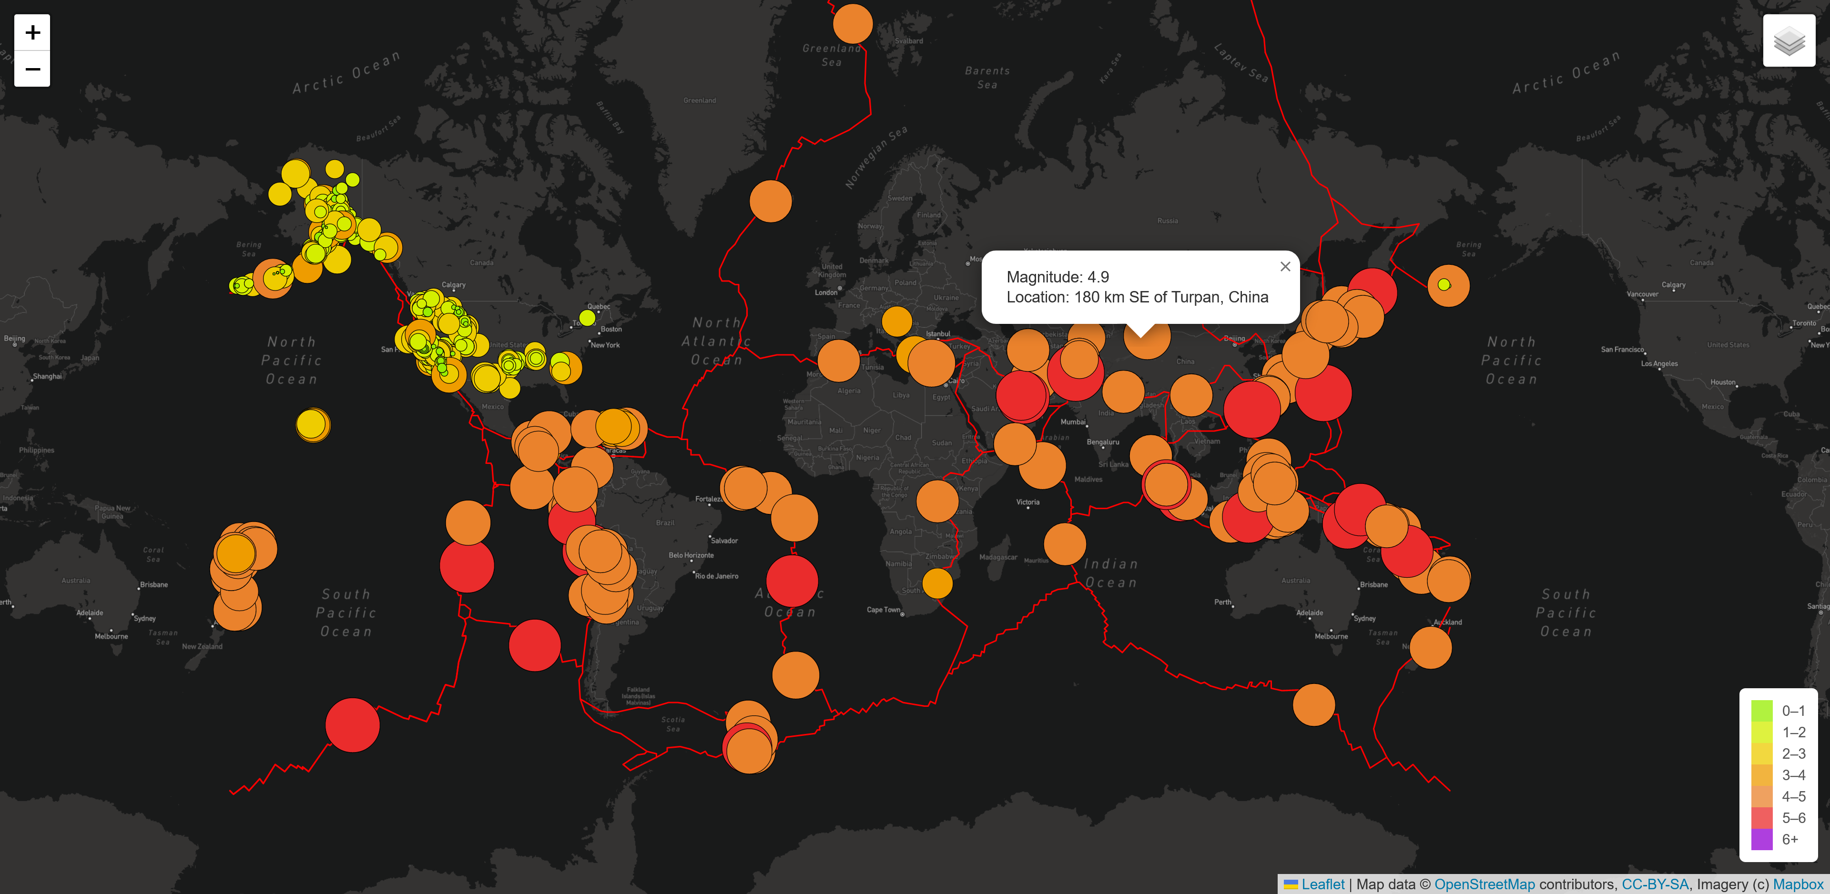
Task: Zoom in on the map
Action: tap(32, 33)
